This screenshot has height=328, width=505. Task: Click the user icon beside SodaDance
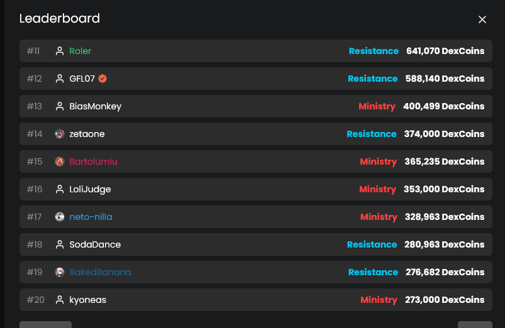coord(60,244)
